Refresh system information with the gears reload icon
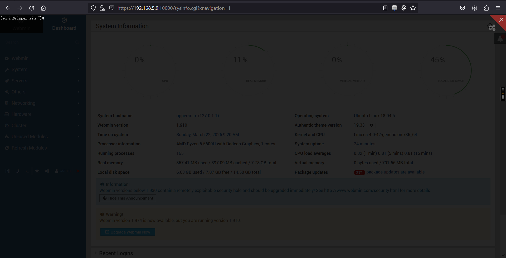 (492, 27)
